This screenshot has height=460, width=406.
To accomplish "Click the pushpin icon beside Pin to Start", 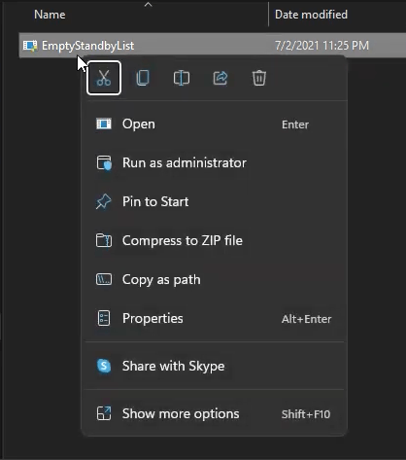I will coord(104,201).
